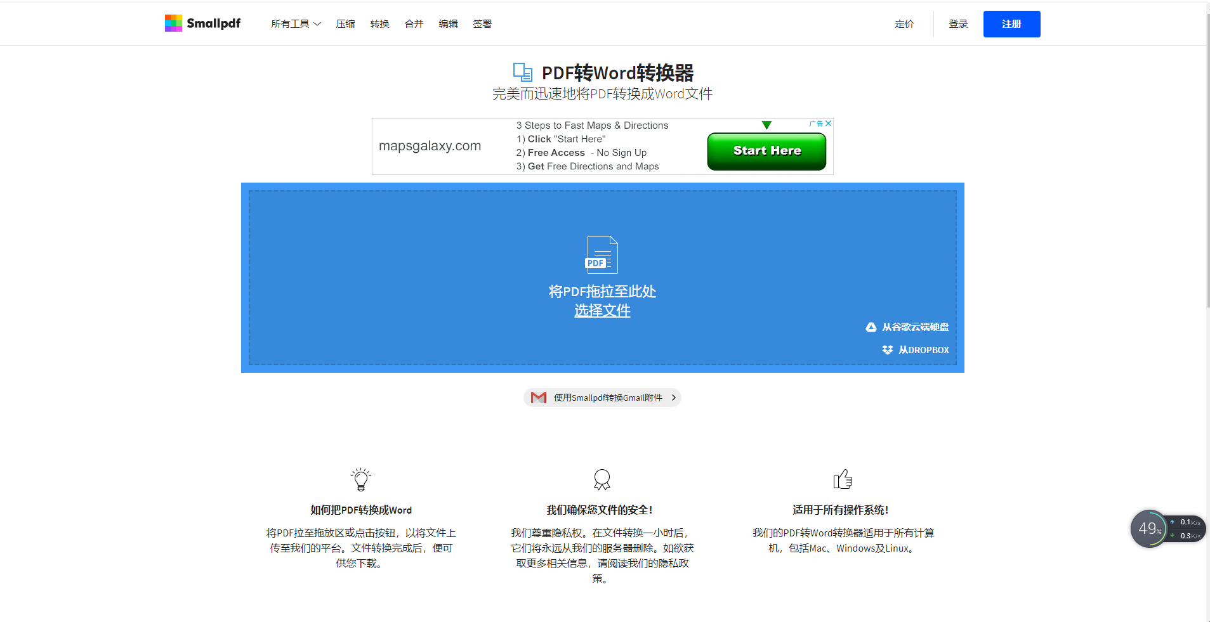
Task: Click the thumbs-up icon
Action: coord(842,479)
